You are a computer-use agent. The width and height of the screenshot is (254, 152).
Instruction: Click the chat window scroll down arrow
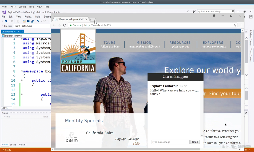click(202, 136)
